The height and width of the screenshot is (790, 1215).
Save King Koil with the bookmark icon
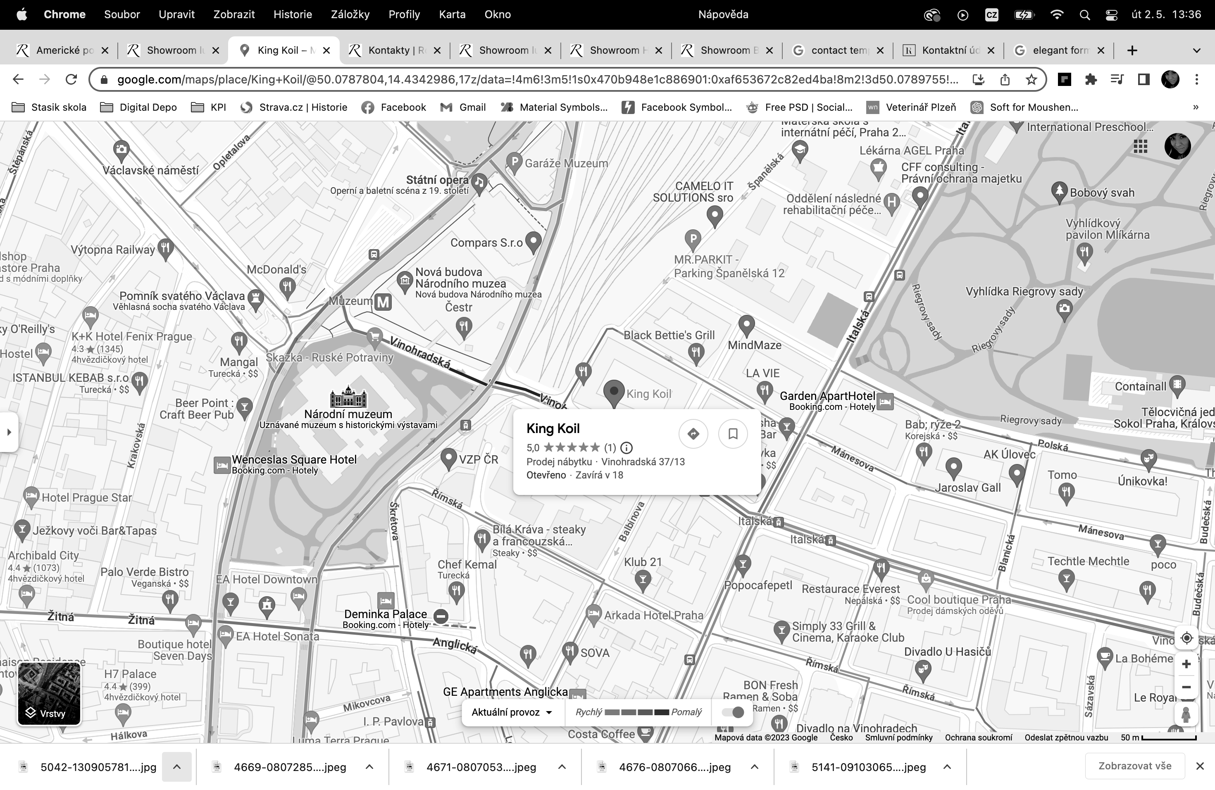(x=733, y=434)
